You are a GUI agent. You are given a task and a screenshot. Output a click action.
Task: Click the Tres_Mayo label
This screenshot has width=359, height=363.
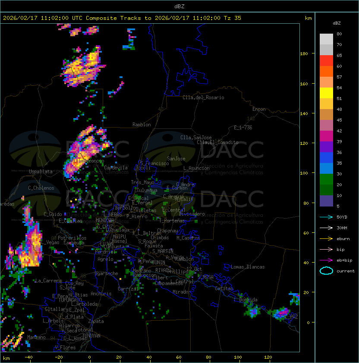[142, 182]
